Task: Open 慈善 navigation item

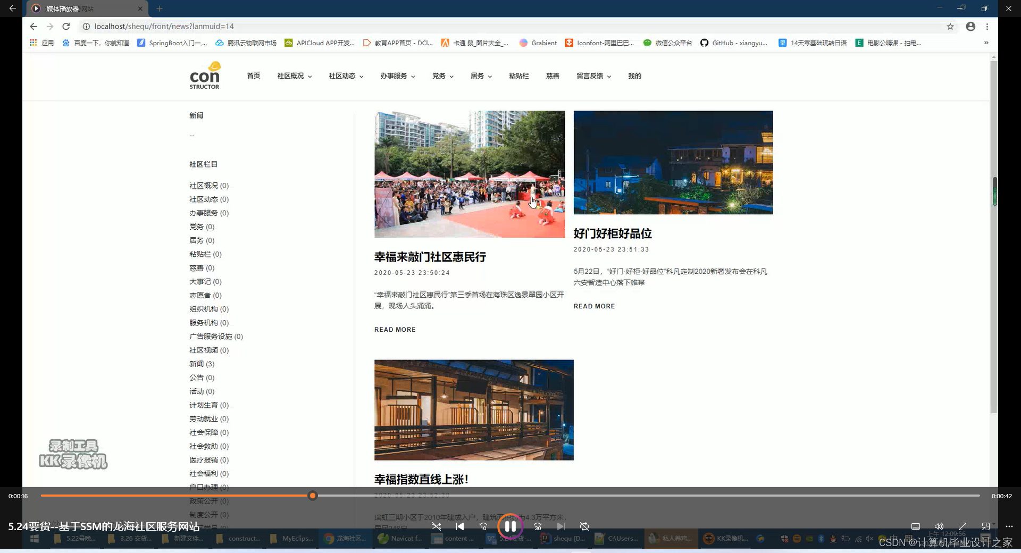Action: point(553,76)
